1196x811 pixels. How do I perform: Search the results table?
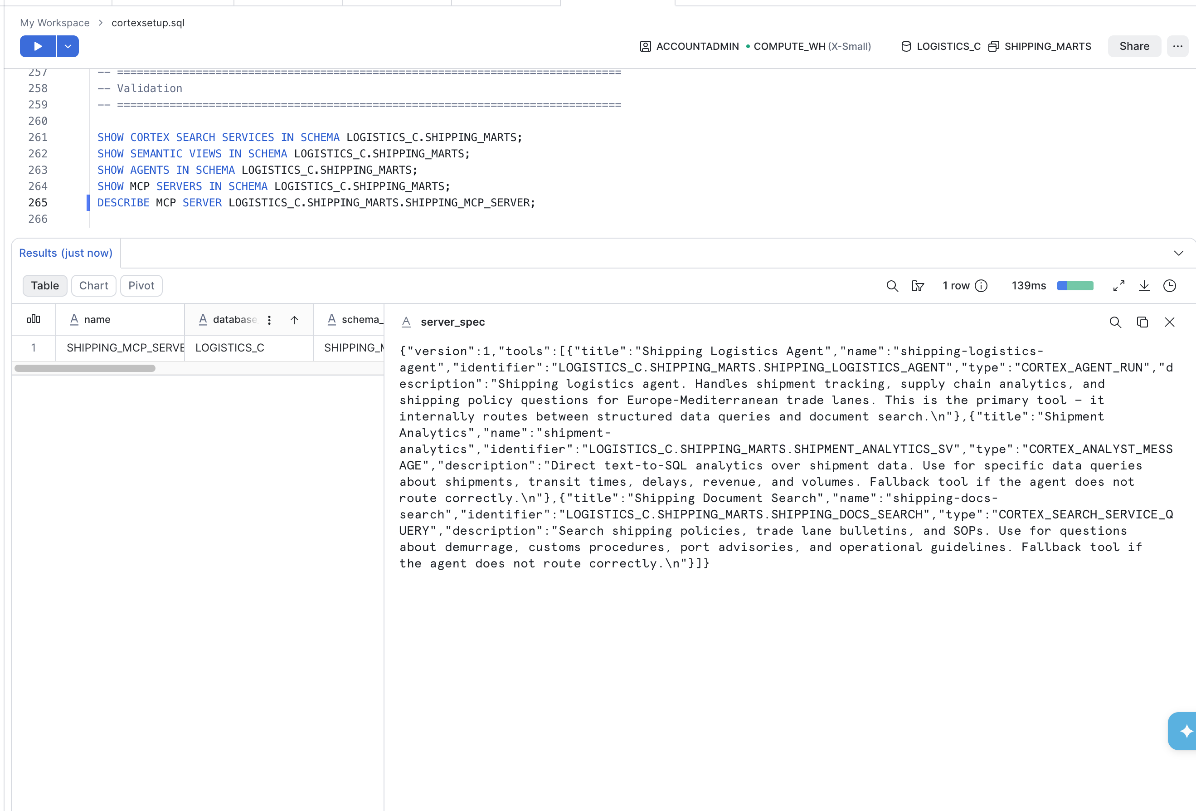pyautogui.click(x=892, y=286)
